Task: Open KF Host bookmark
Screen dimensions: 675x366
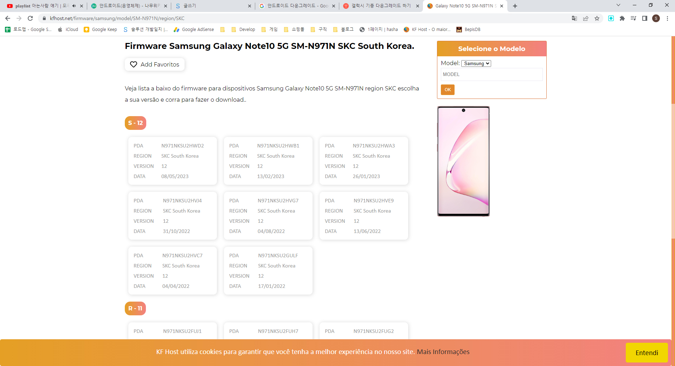Action: point(427,30)
